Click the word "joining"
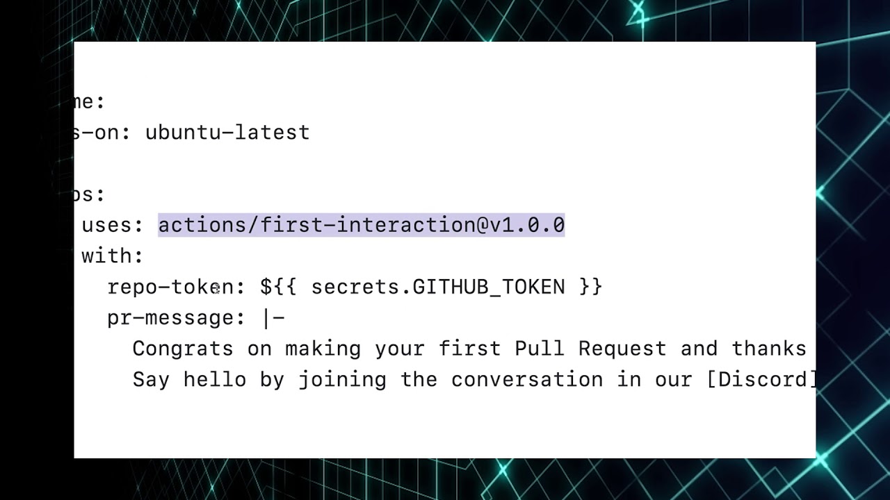 342,380
